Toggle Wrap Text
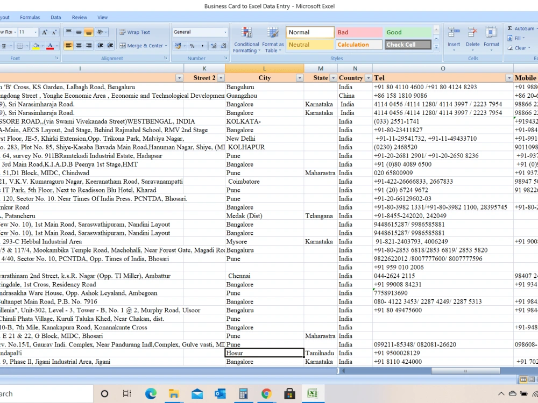This screenshot has width=538, height=403. (135, 32)
